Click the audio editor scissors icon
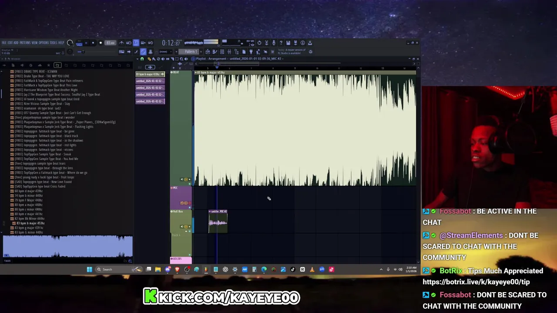The height and width of the screenshot is (313, 557). (266, 43)
